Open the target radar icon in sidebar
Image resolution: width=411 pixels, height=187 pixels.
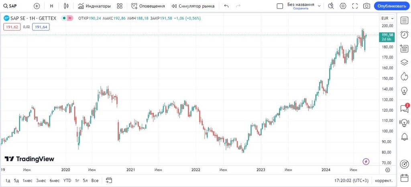(404, 164)
